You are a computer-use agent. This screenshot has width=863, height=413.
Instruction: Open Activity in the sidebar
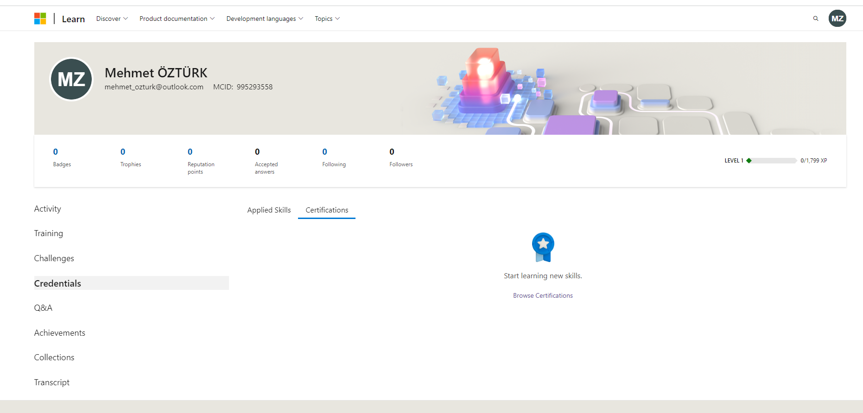(48, 209)
